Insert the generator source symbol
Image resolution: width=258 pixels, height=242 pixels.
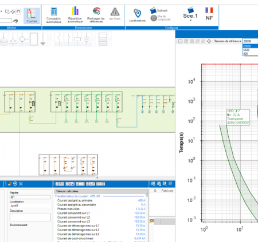pyautogui.click(x=4, y=39)
